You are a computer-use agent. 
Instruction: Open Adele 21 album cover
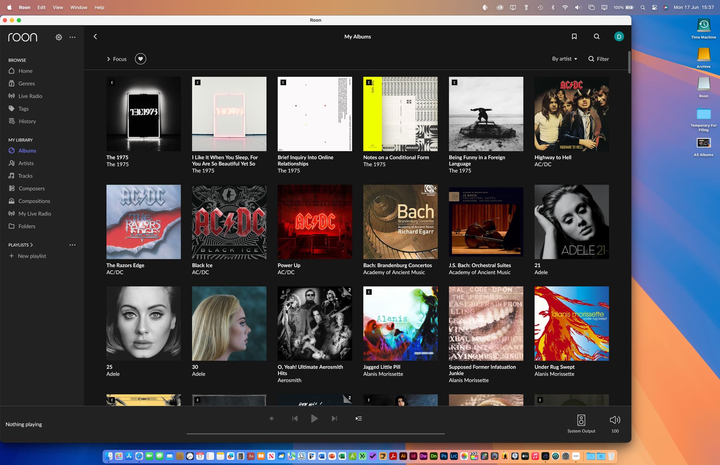(571, 222)
